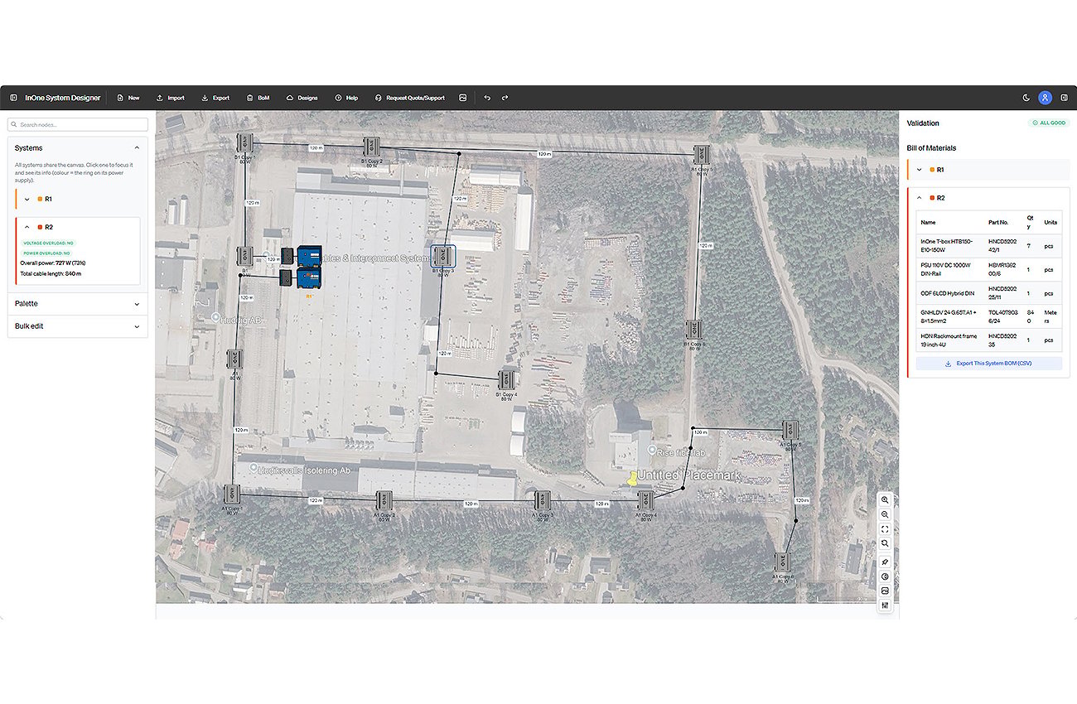Select the B1 Copy 3 T-box node
Image resolution: width=1077 pixels, height=704 pixels.
[443, 256]
